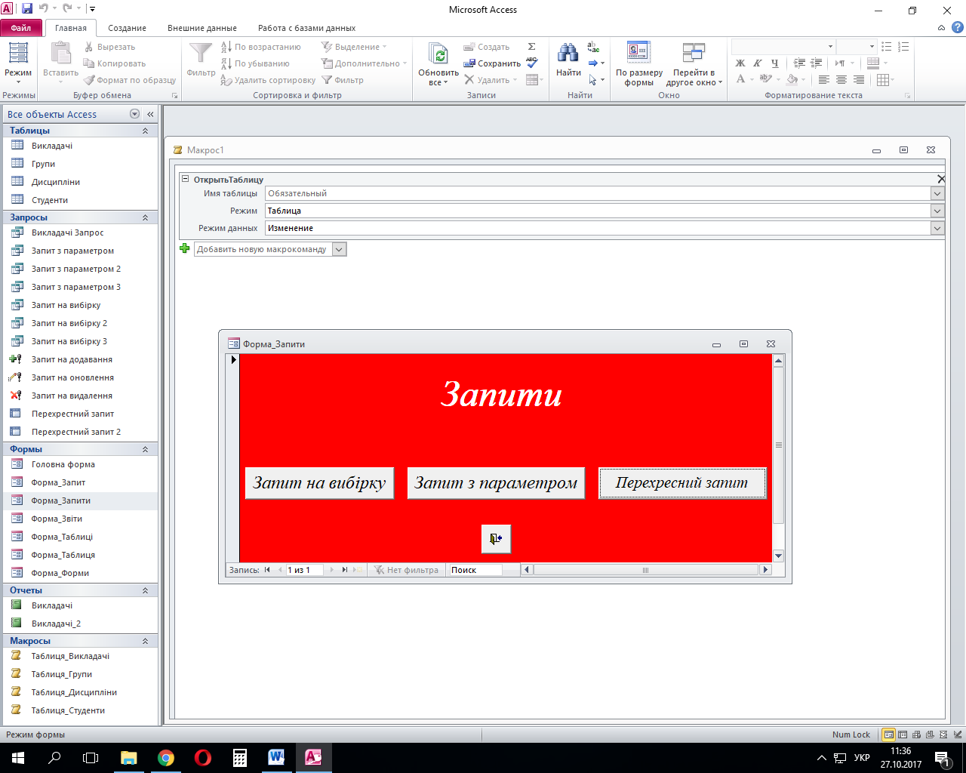Open Windows Start menu
This screenshot has height=773, width=966.
(x=18, y=758)
